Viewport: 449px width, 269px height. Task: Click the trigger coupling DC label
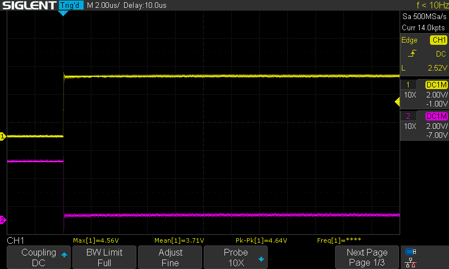coord(441,54)
